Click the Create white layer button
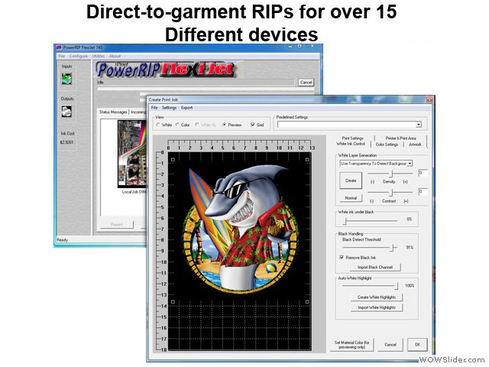The width and height of the screenshot is (489, 367). coord(351,180)
